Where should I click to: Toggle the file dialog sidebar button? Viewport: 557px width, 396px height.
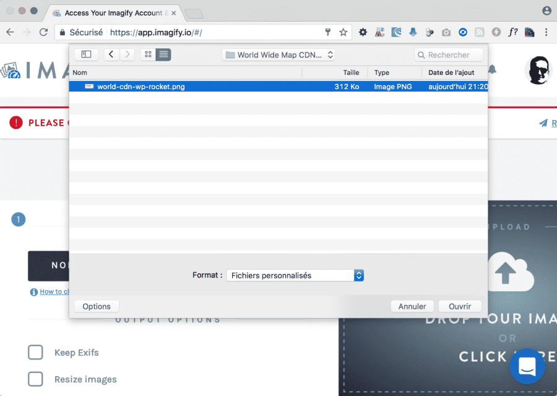pos(86,54)
